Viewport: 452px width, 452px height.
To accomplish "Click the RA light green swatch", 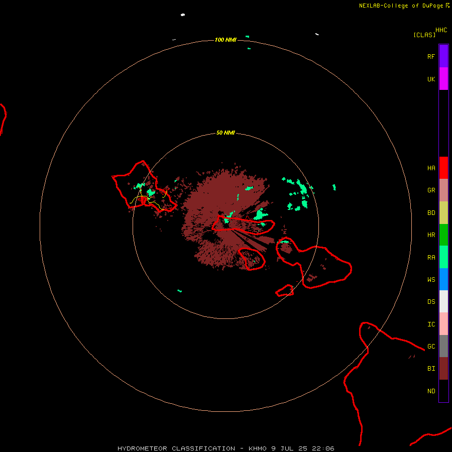I will [443, 257].
